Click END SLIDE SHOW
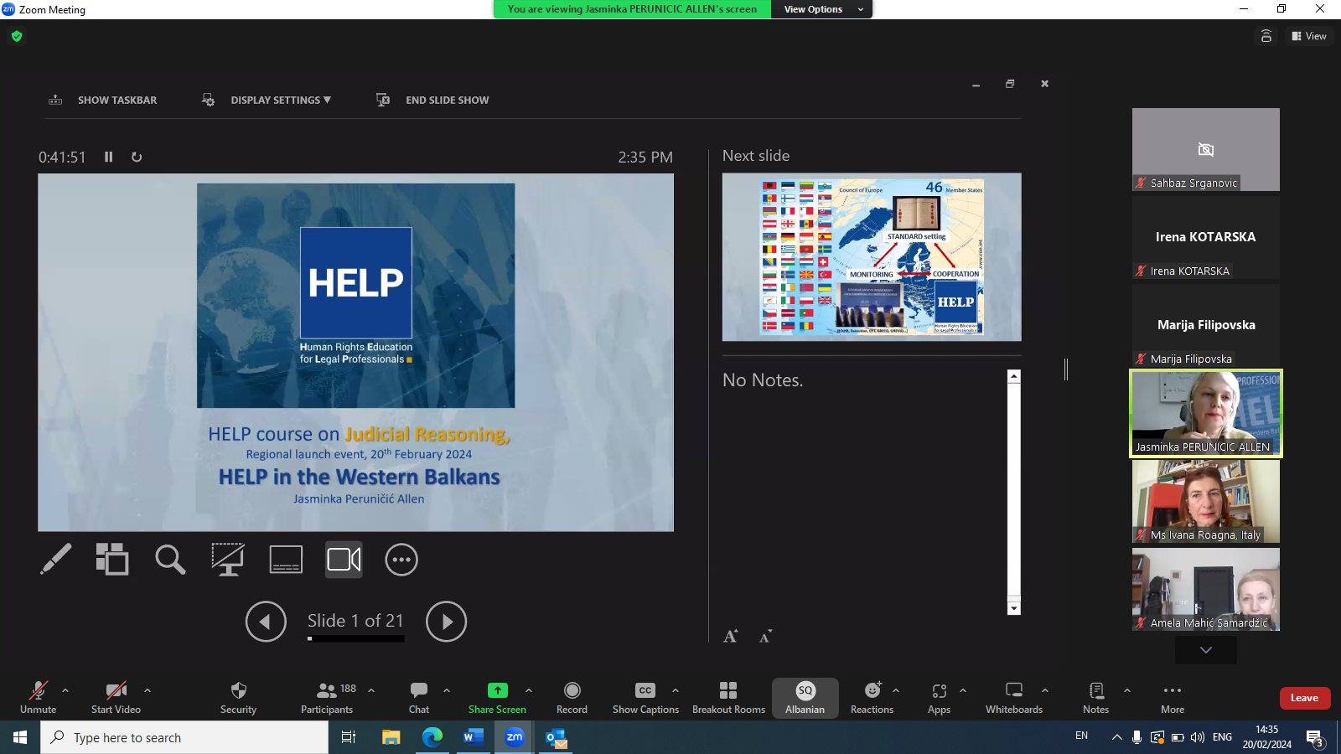 click(x=432, y=100)
